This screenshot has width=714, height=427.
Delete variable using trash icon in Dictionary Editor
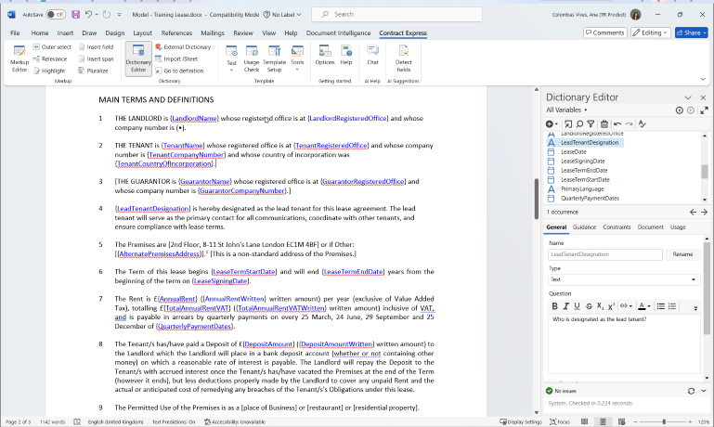(604, 123)
